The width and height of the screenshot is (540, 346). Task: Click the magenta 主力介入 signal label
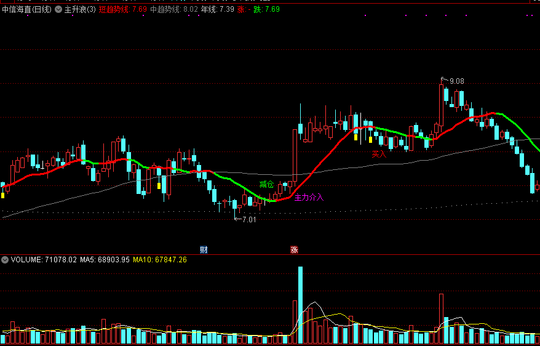(309, 198)
